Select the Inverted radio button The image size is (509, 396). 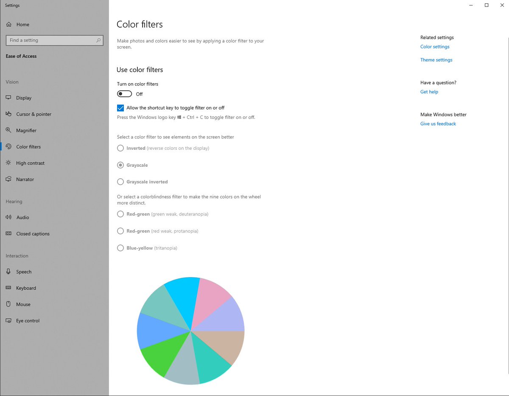pos(120,148)
